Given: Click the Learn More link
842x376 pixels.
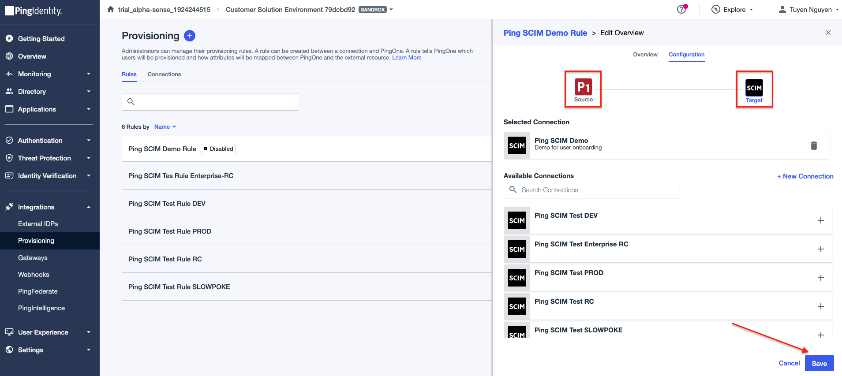Looking at the screenshot, I should coord(407,58).
